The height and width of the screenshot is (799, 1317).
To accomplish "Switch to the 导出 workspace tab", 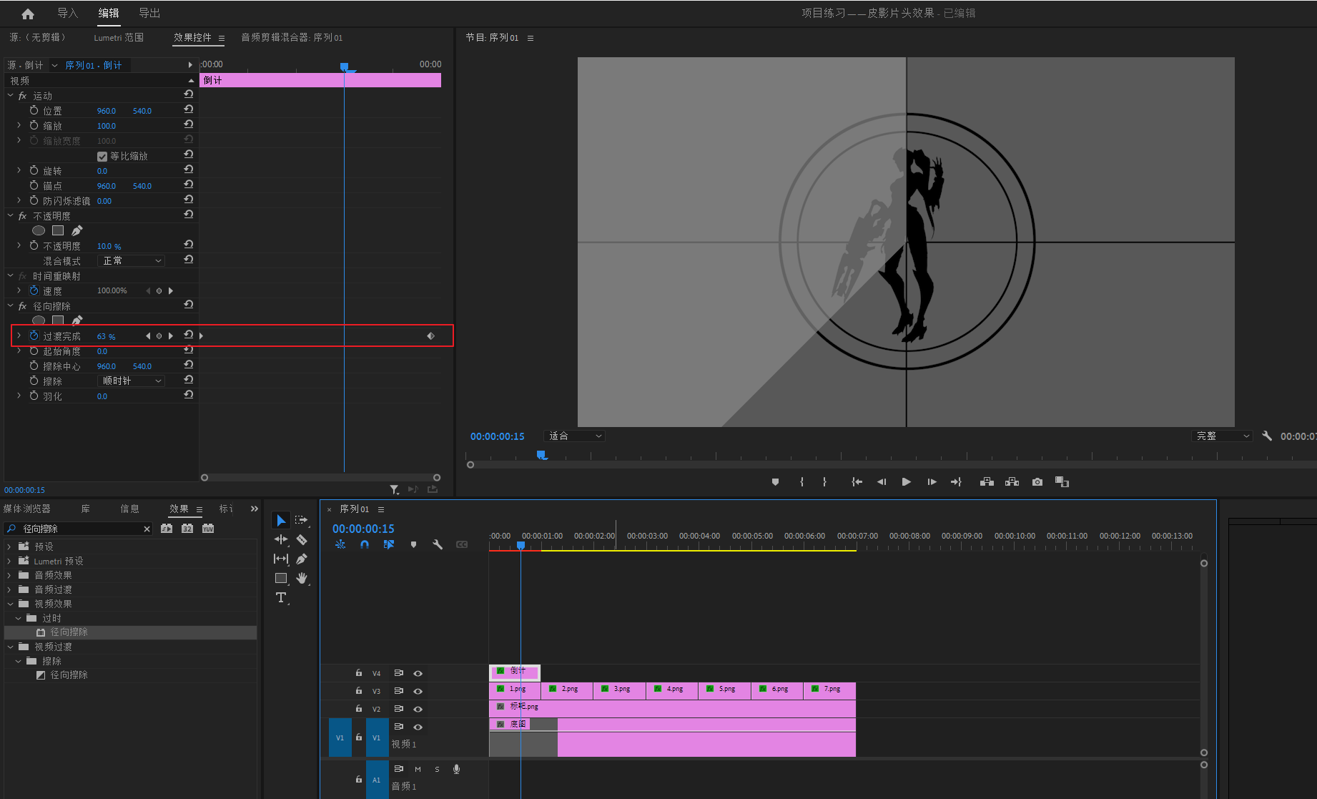I will point(149,13).
